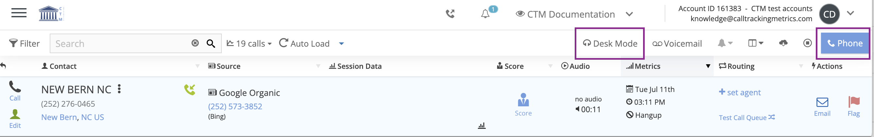
Task: Toggle Desk Mode
Action: (610, 44)
